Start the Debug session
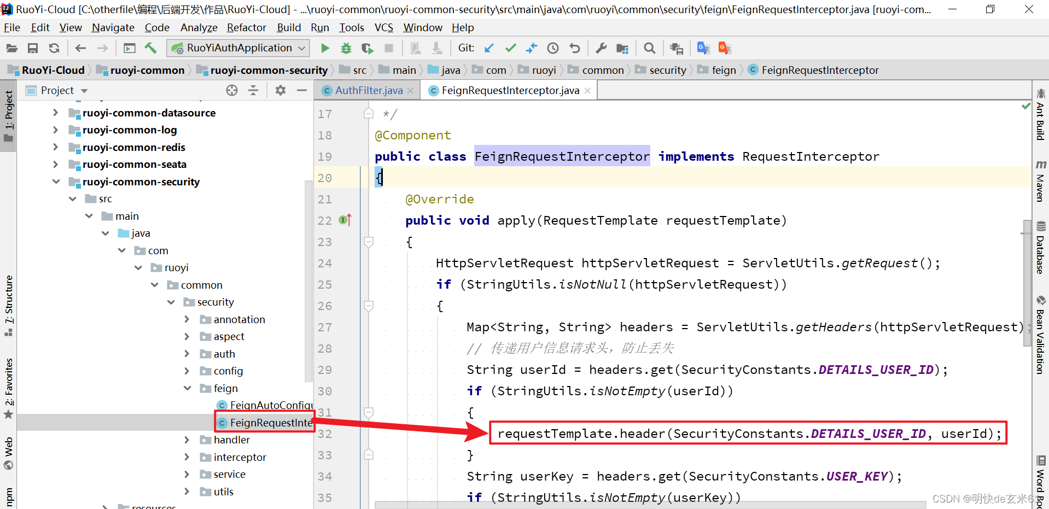The width and height of the screenshot is (1049, 509). point(346,48)
